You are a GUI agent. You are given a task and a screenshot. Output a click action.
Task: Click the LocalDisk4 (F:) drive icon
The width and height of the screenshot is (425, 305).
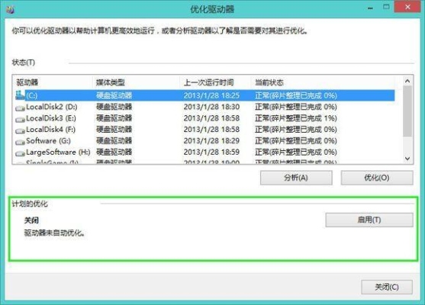(20, 131)
